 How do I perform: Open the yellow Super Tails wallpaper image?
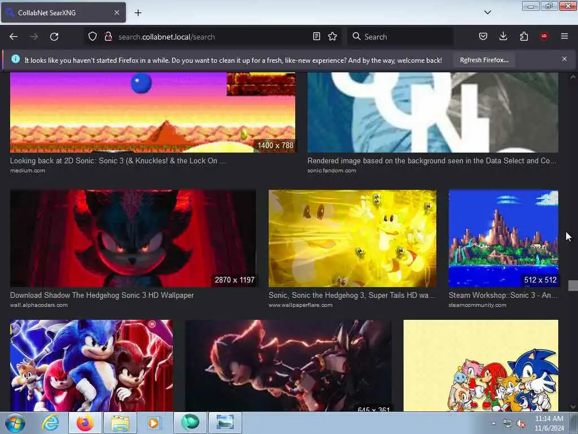[x=352, y=238]
